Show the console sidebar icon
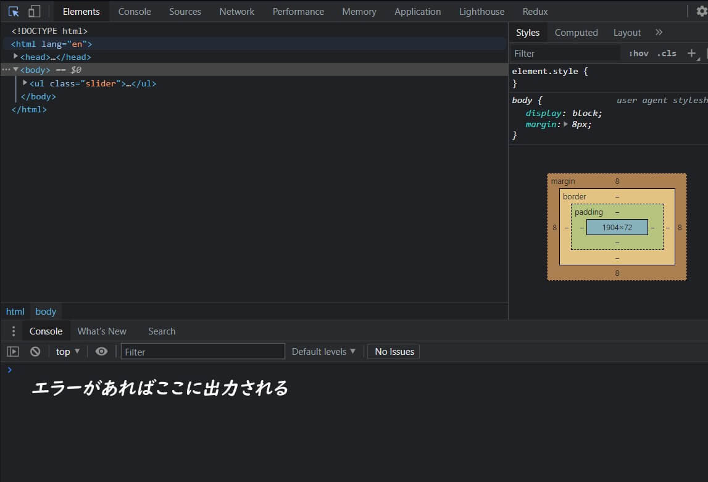The height and width of the screenshot is (482, 708). coord(13,352)
